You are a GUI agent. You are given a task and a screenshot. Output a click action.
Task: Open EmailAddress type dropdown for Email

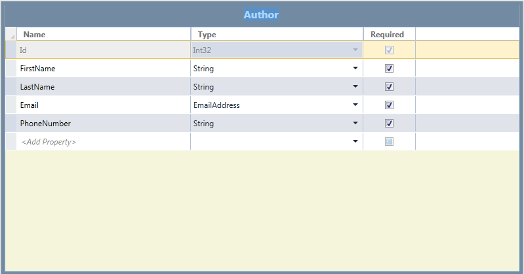point(355,105)
